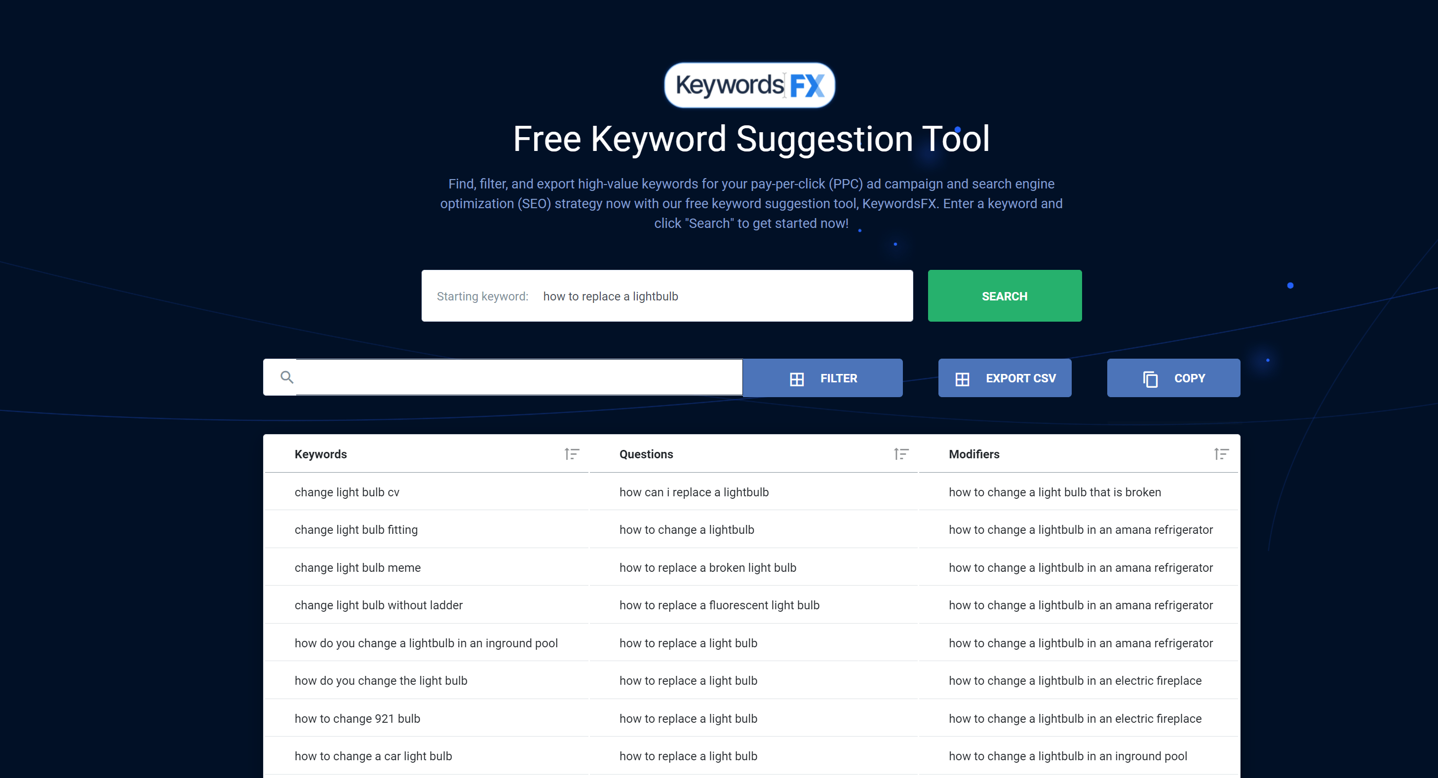Screen dimensions: 1438x778
Task: Select 'how to replace a fluorescent light bulb'
Action: (x=719, y=605)
